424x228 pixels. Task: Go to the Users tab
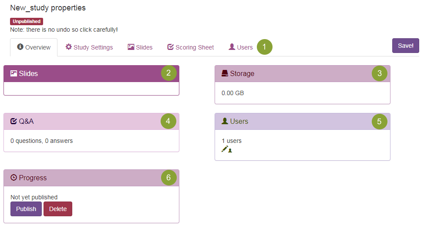coord(245,47)
